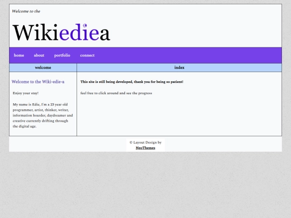Click '© Layout Design by' footer text
Screen dimensions: 291x218
pyautogui.click(x=145, y=142)
